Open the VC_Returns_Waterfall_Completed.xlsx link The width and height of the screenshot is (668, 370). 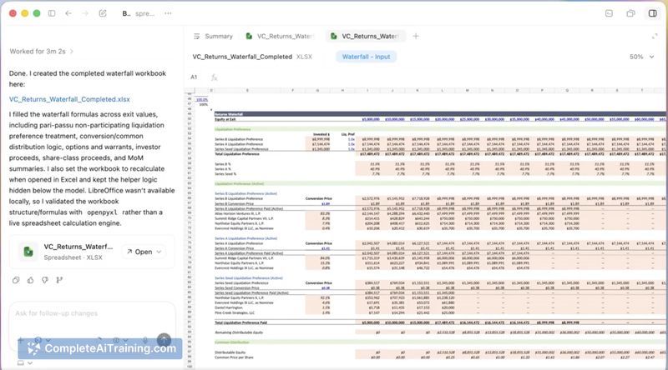point(69,99)
